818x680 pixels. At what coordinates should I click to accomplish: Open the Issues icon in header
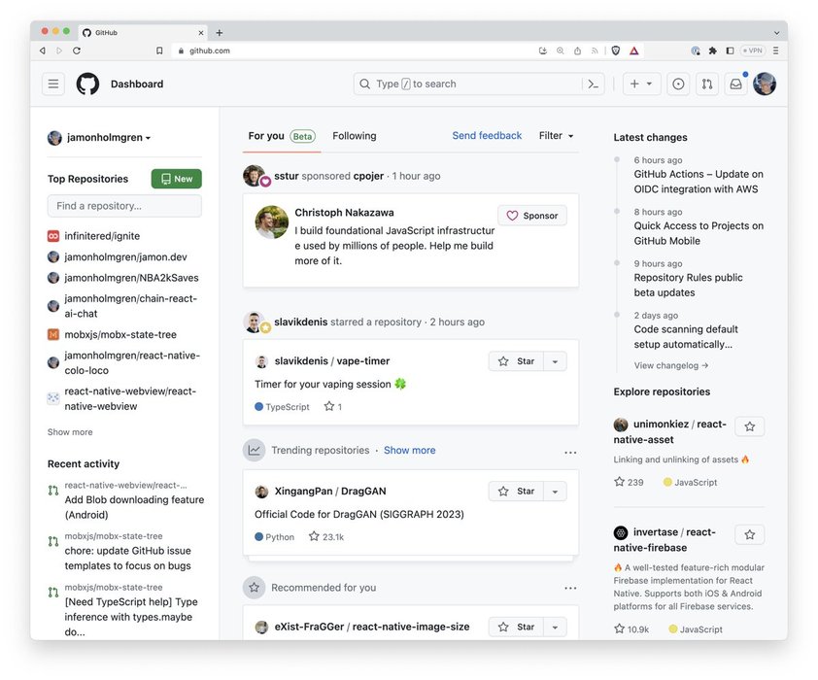point(678,84)
